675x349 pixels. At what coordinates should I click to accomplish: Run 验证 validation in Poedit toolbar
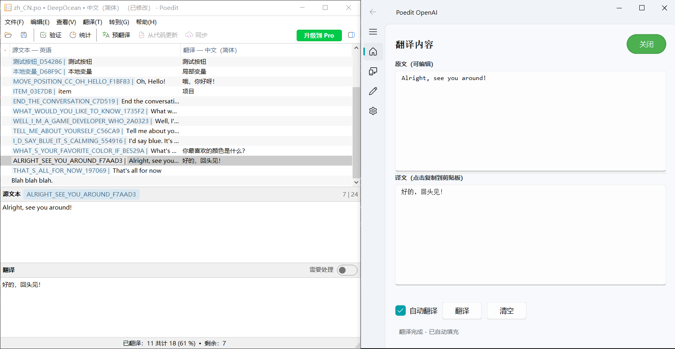tap(51, 35)
